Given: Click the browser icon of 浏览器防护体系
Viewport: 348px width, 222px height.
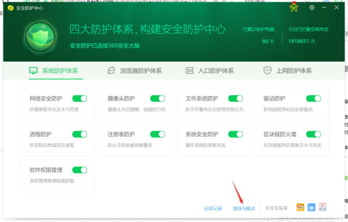Looking at the screenshot, I should tap(111, 71).
